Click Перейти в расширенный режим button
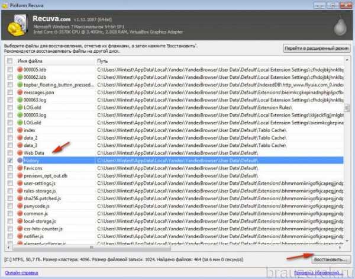 pyautogui.click(x=315, y=48)
